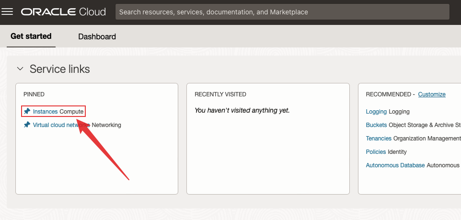The width and height of the screenshot is (461, 220).
Task: Click the Service links heading text
Action: pyautogui.click(x=59, y=69)
